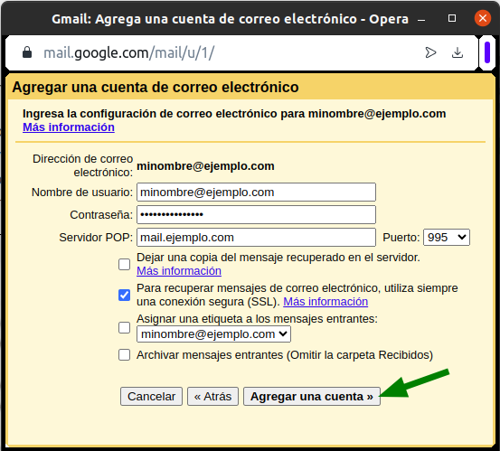
Task: Click the Servidor POP input field
Action: click(x=257, y=238)
